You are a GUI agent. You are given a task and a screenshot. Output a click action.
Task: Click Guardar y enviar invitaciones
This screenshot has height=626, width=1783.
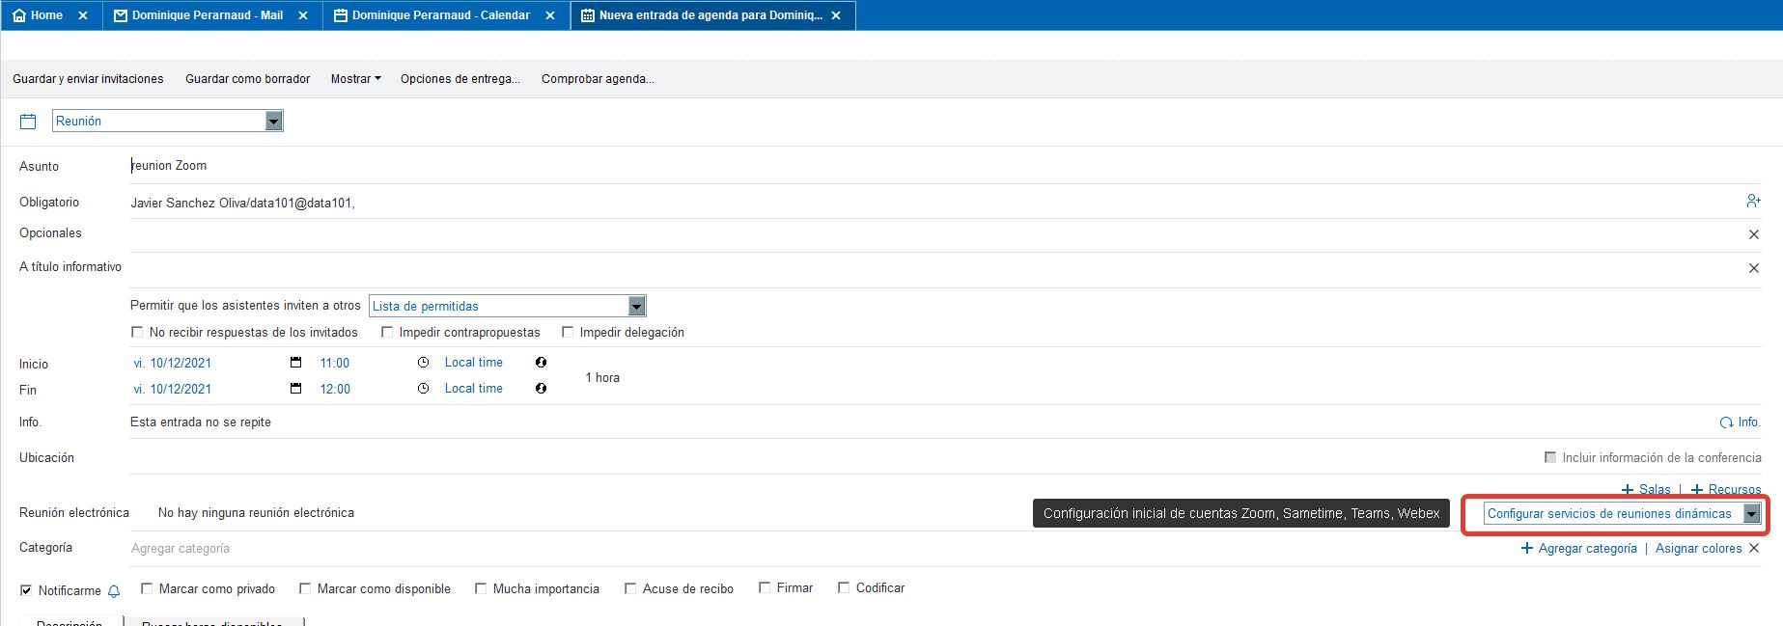pos(88,79)
